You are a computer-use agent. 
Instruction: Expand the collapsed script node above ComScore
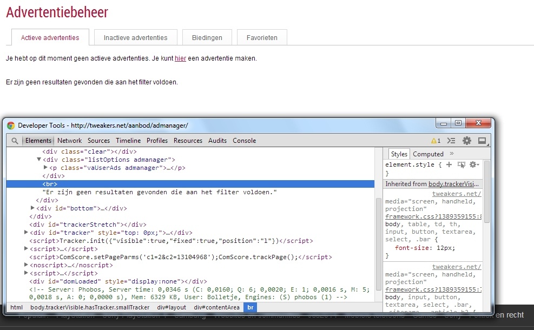tap(26, 249)
